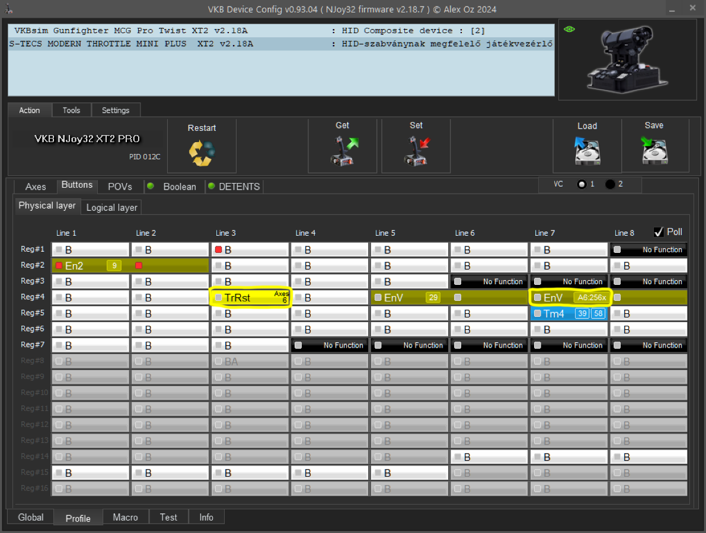Screen dimensions: 706x533
Task: Click No Function cell in Reg#1 Line 8
Action: (649, 250)
